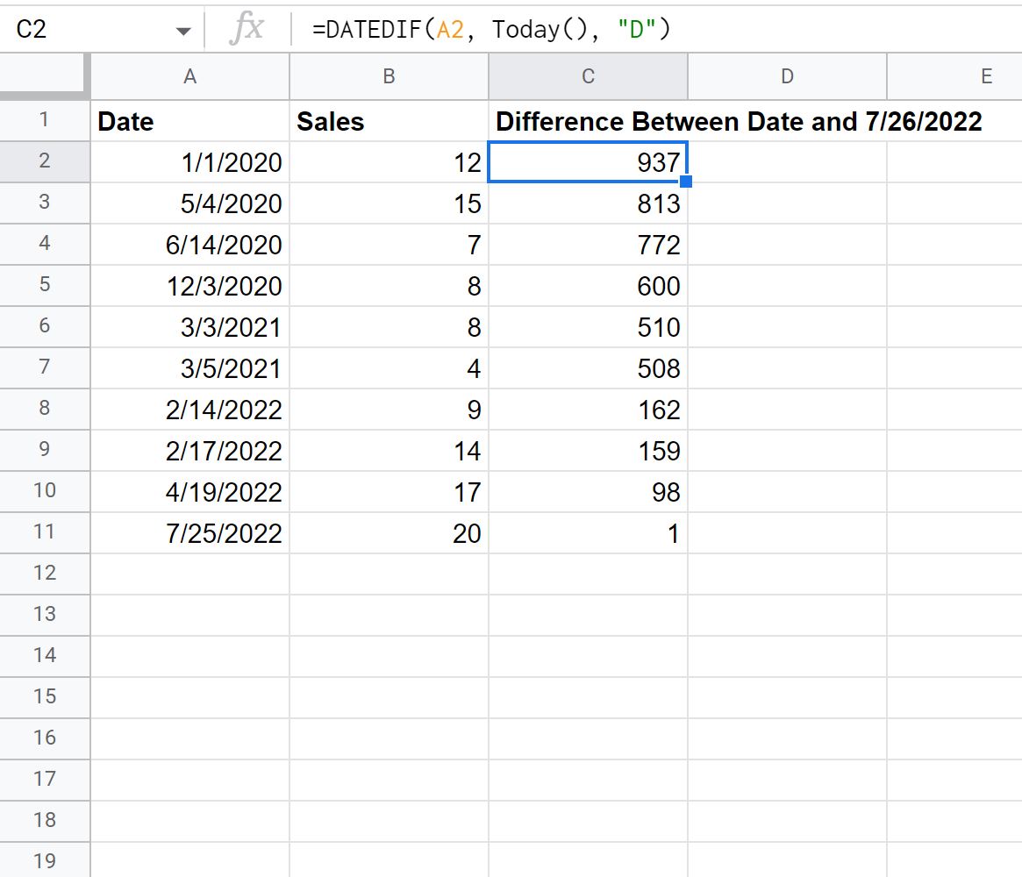The width and height of the screenshot is (1022, 877).
Task: Click the fill handle on cell C2
Action: tap(686, 182)
